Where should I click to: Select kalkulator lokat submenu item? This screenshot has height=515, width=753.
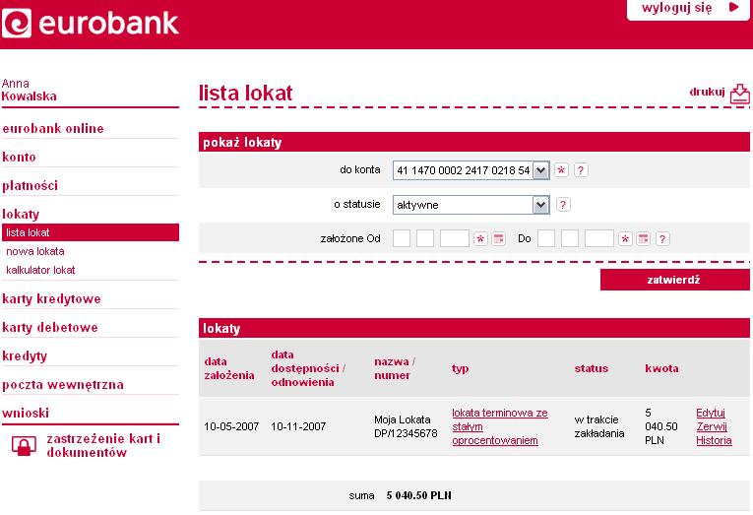click(x=40, y=270)
